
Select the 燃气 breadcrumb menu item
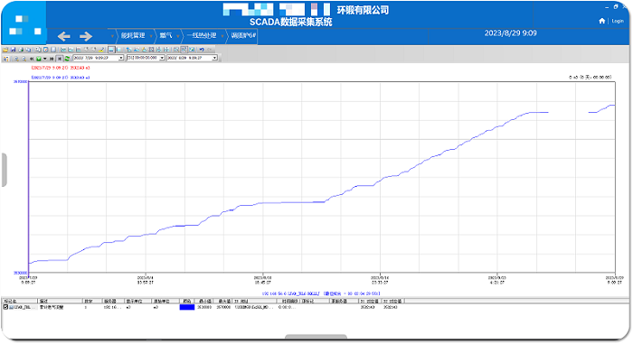pos(165,36)
